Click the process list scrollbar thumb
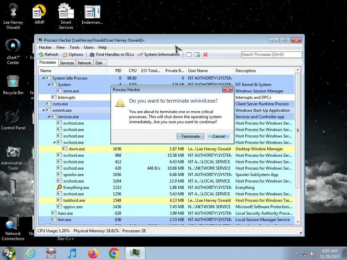Image resolution: width=347 pixels, height=260 pixels. (x=298, y=130)
